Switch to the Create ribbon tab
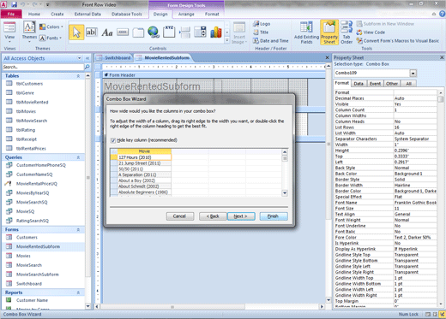This screenshot has width=446, height=319. pos(57,14)
